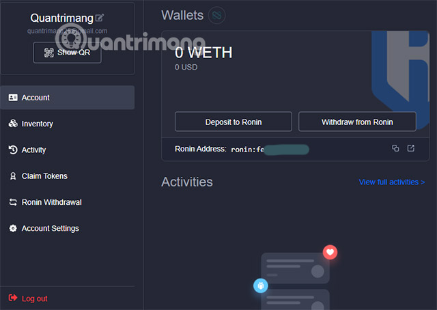Log out using the red sidebar link
The height and width of the screenshot is (310, 437).
(34, 298)
